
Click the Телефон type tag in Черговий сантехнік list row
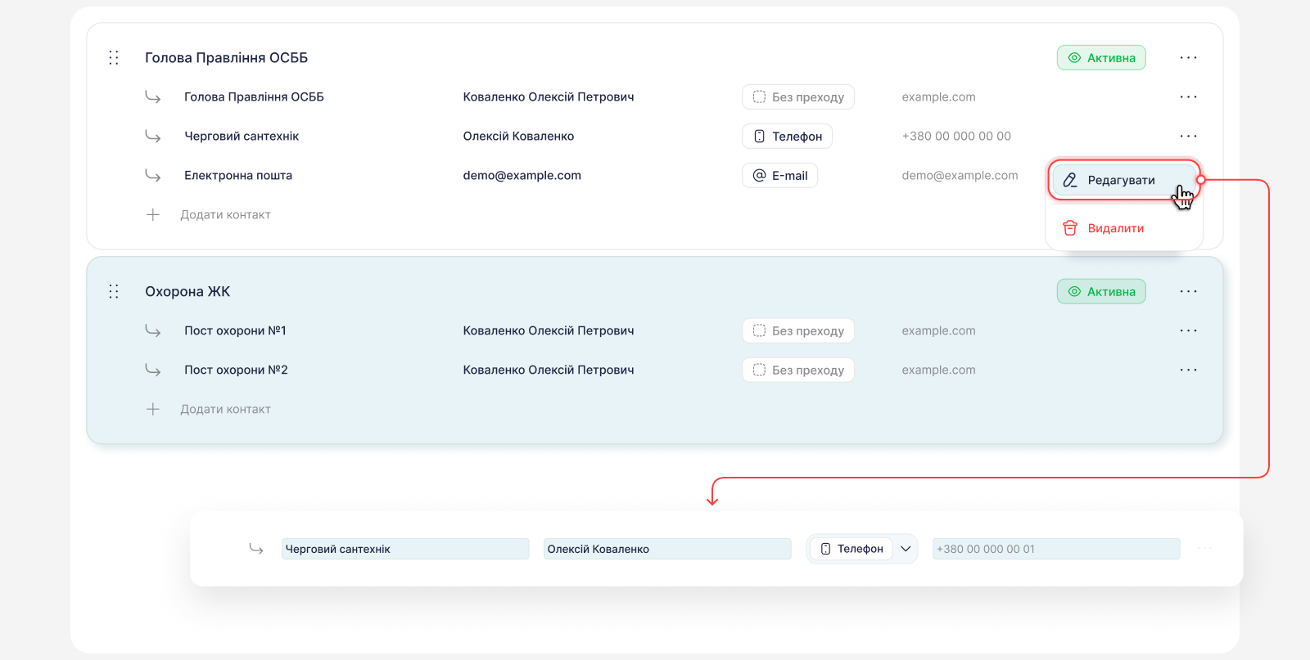tap(787, 136)
